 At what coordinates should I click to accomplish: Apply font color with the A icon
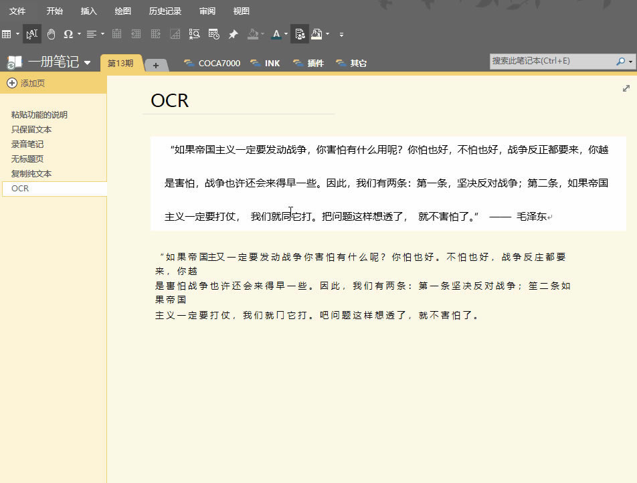click(276, 33)
